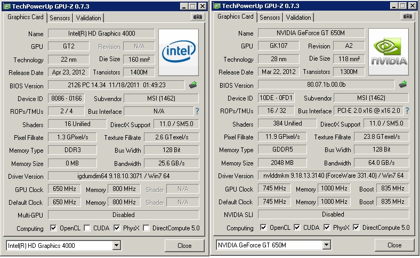Click the BIOS Version field 2126 PC 14.34
The image size is (420, 258).
point(117,85)
